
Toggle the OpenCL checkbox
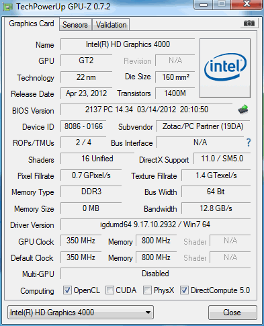pos(67,290)
